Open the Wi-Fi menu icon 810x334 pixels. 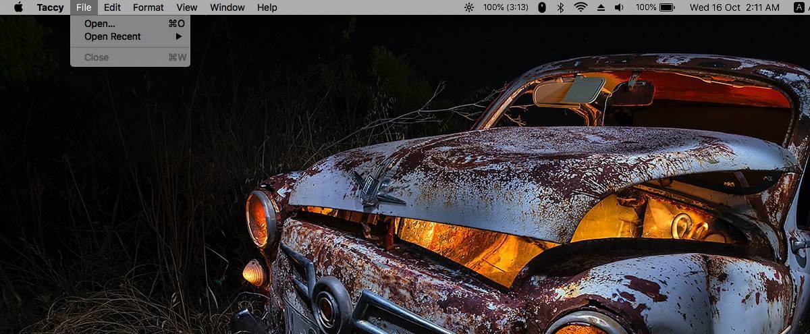click(x=580, y=7)
